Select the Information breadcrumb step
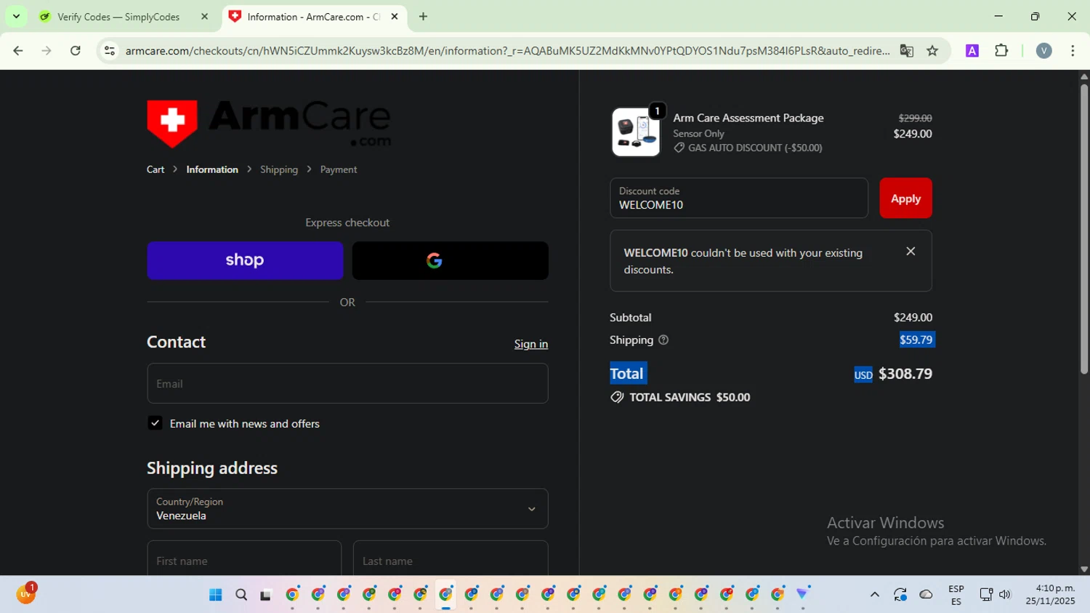1090x613 pixels. (x=212, y=169)
